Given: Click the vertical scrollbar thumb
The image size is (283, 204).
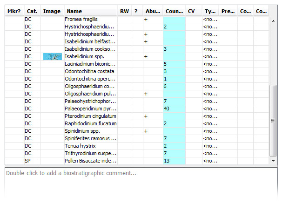Looking at the screenshot, I should pos(273,121).
